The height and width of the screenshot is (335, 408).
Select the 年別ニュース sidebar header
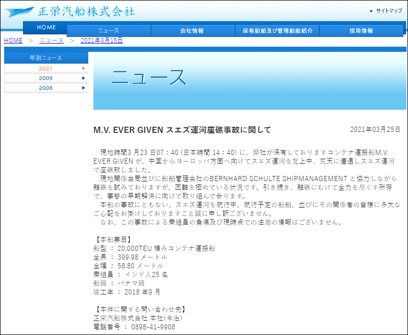46,58
